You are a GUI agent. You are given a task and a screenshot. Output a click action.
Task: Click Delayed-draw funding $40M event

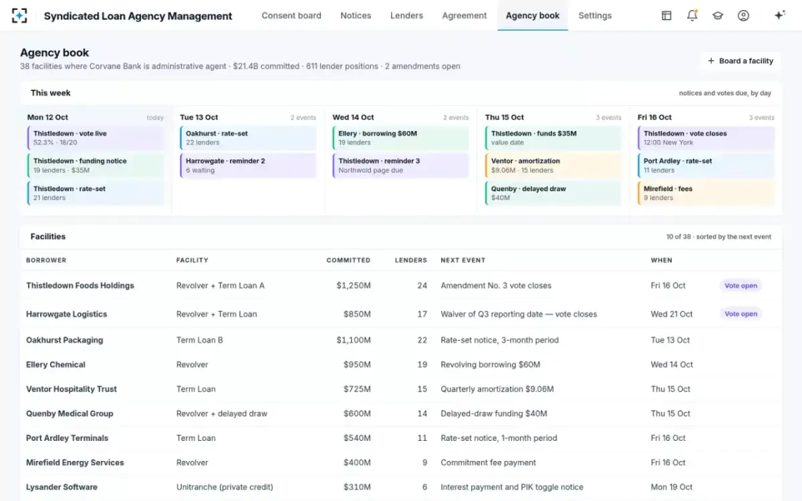[494, 413]
